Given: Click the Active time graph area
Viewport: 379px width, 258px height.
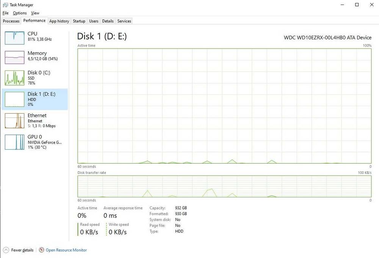Looking at the screenshot, I should (x=224, y=106).
